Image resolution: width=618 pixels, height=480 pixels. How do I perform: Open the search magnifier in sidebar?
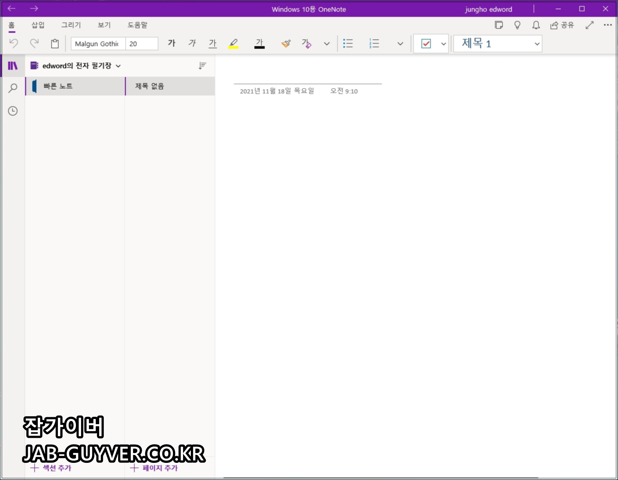point(13,88)
